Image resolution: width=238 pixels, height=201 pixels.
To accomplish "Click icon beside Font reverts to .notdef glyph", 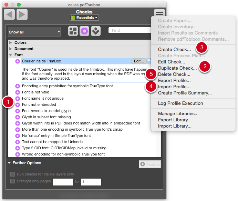I will 18,111.
